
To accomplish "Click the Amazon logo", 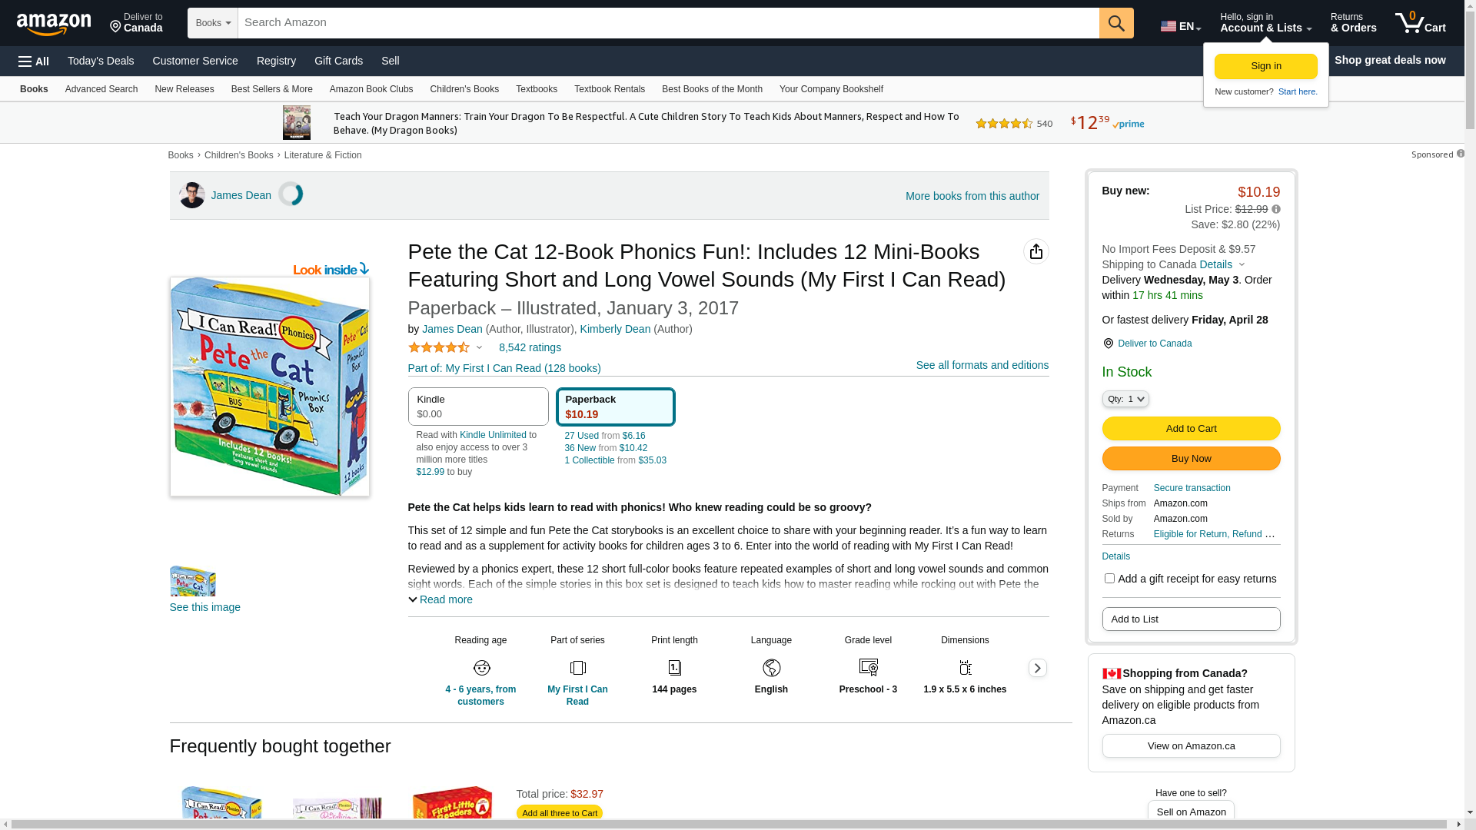I will (54, 25).
